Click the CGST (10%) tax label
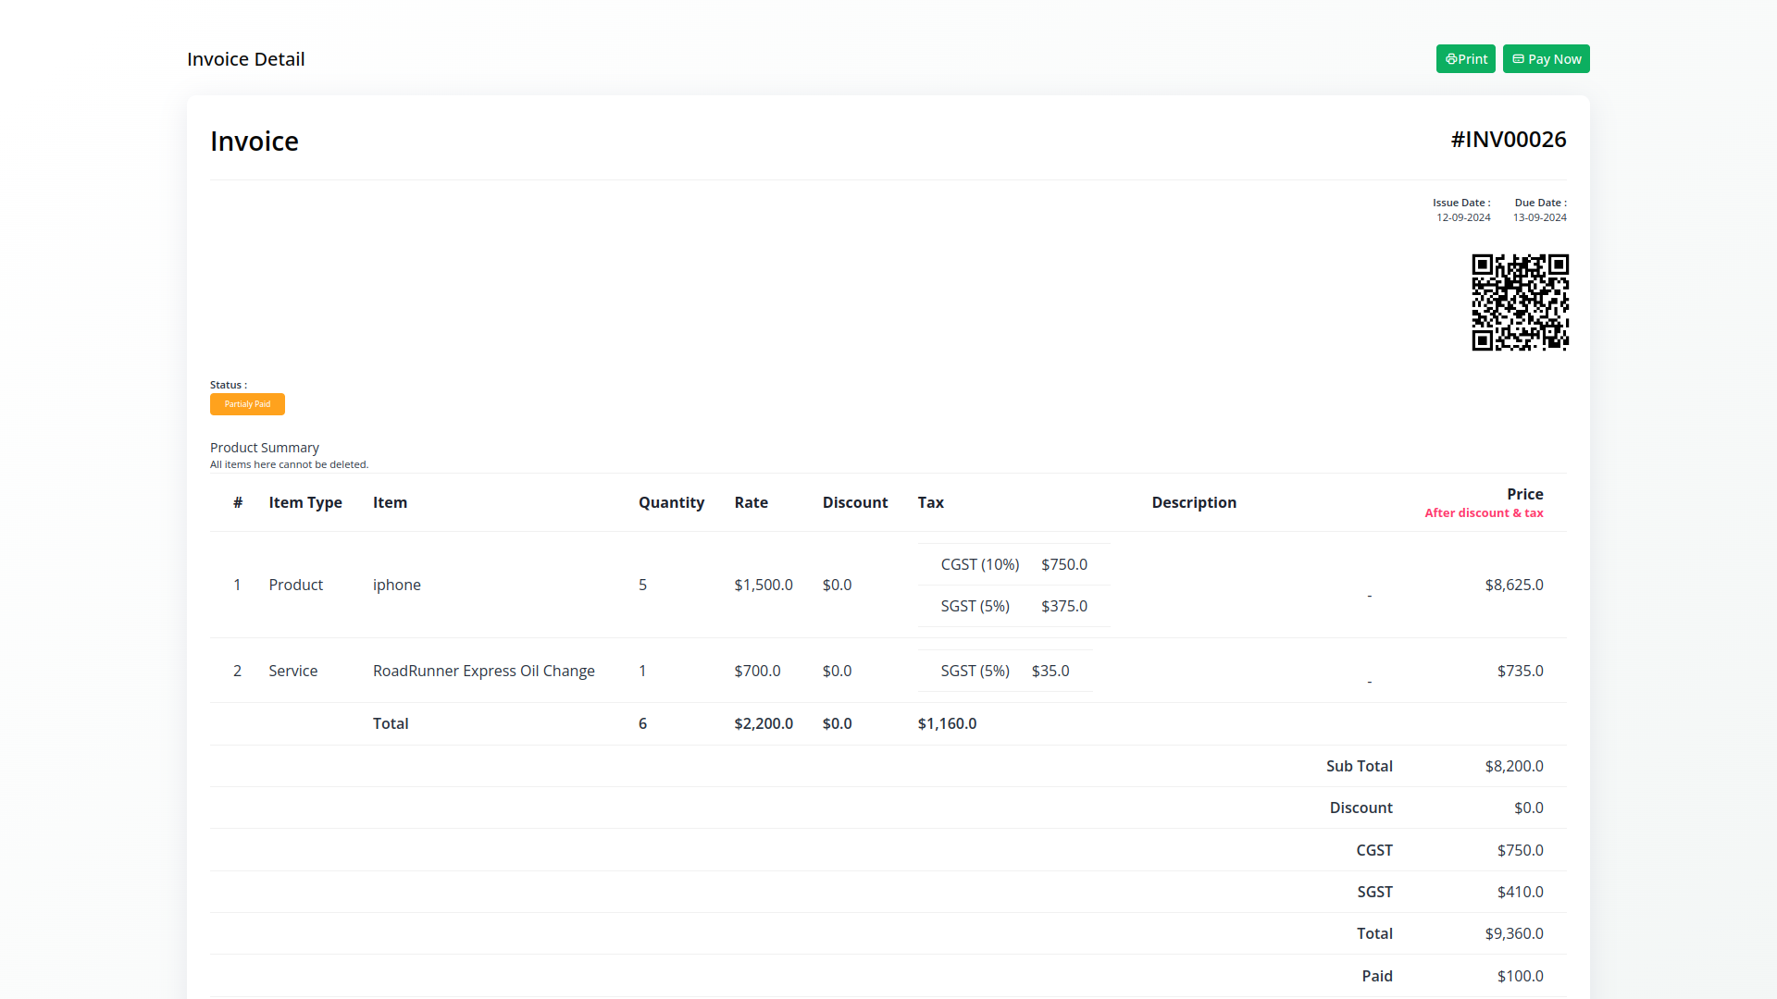The height and width of the screenshot is (999, 1777). coord(979,564)
